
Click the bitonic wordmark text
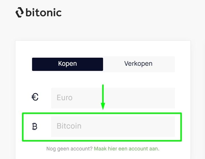[x=44, y=13]
